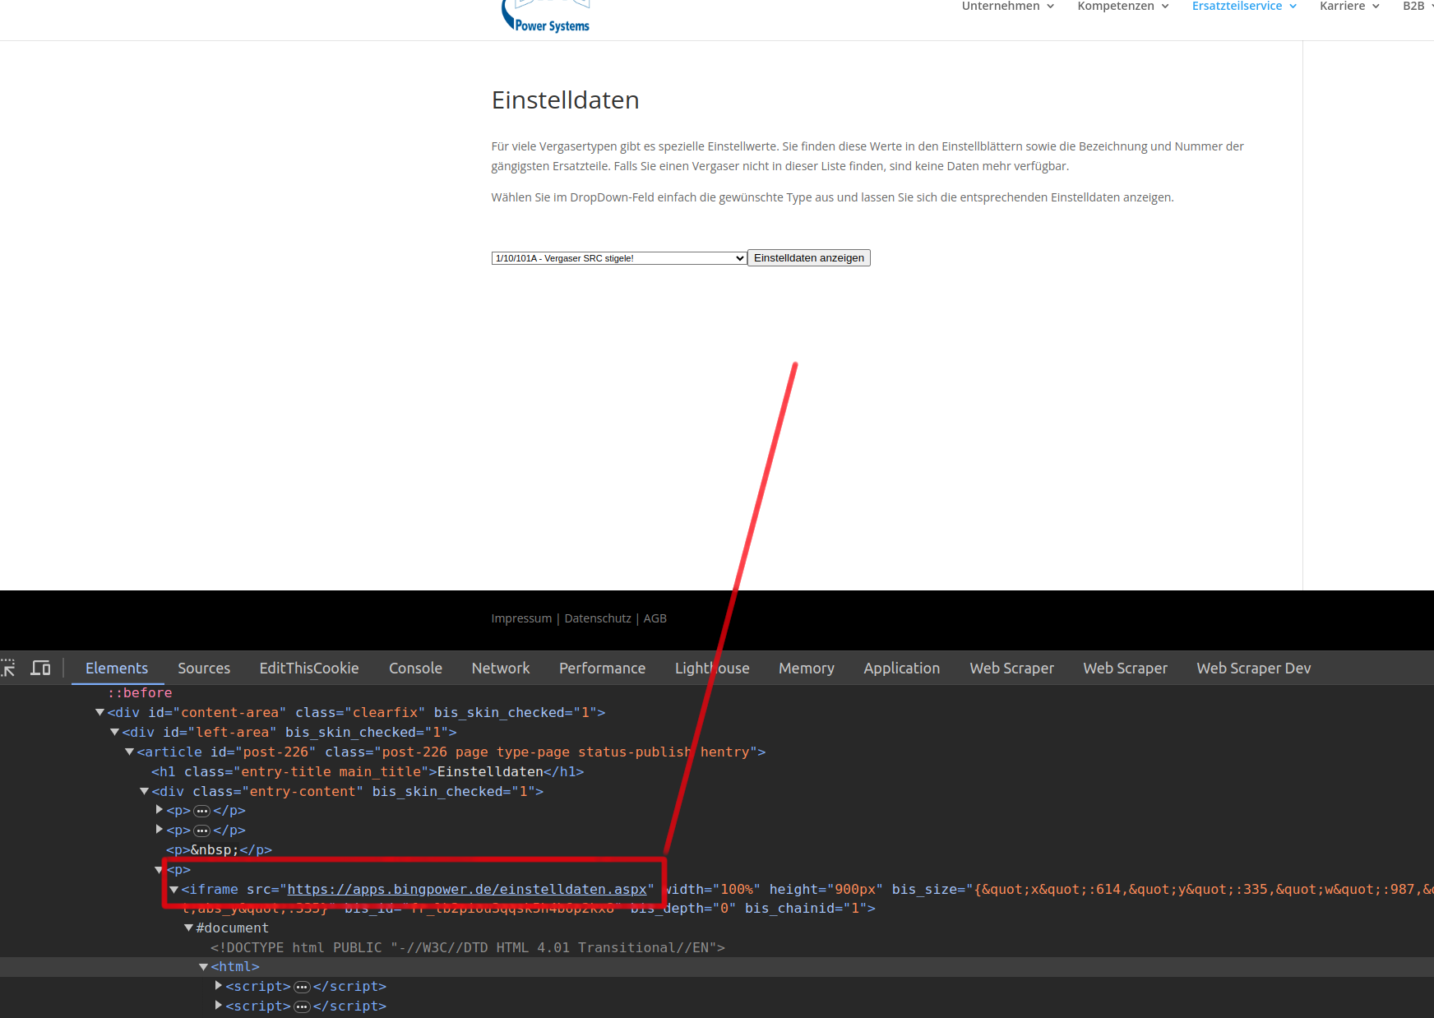
Task: Expand the Karriere menu item
Action: point(1348,7)
